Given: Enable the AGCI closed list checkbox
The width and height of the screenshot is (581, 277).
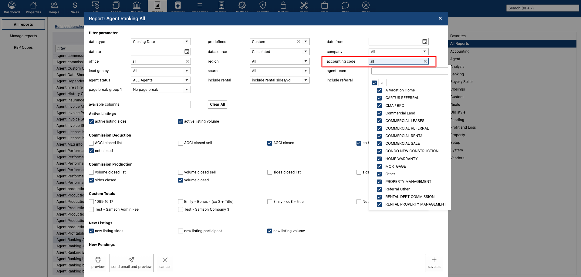Looking at the screenshot, I should (91, 143).
